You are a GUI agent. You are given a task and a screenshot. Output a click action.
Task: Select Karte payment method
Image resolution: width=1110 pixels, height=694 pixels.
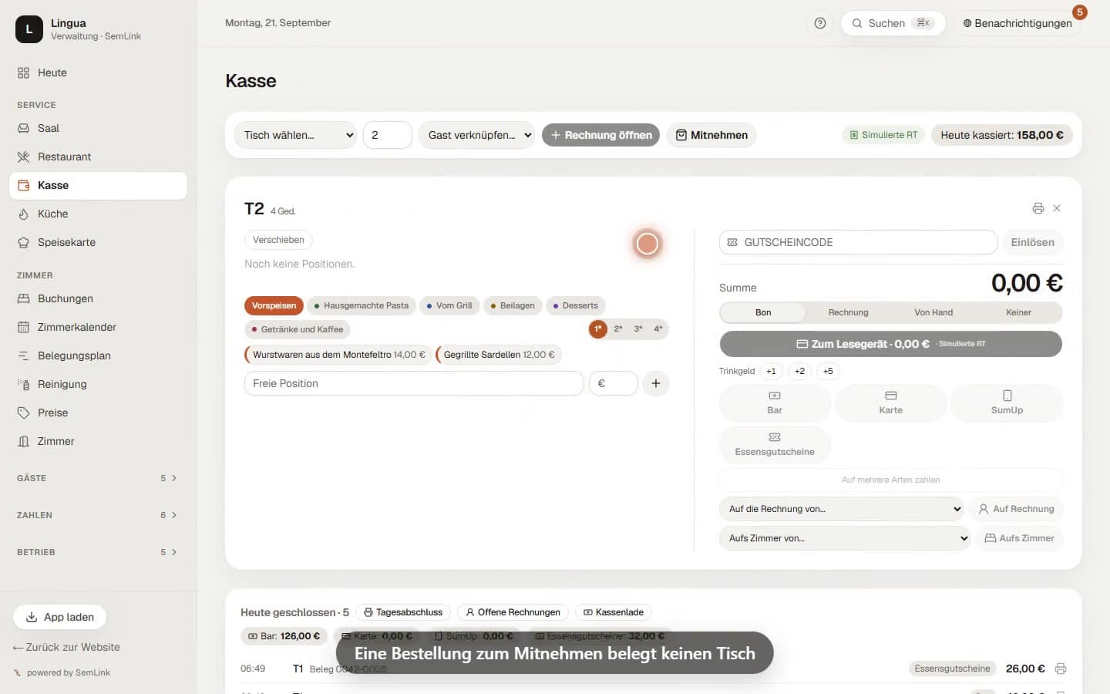[x=890, y=403]
